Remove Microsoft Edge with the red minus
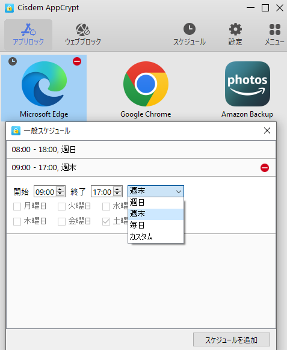 [x=77, y=61]
